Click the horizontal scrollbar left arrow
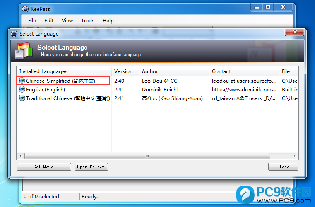 pos(20,156)
